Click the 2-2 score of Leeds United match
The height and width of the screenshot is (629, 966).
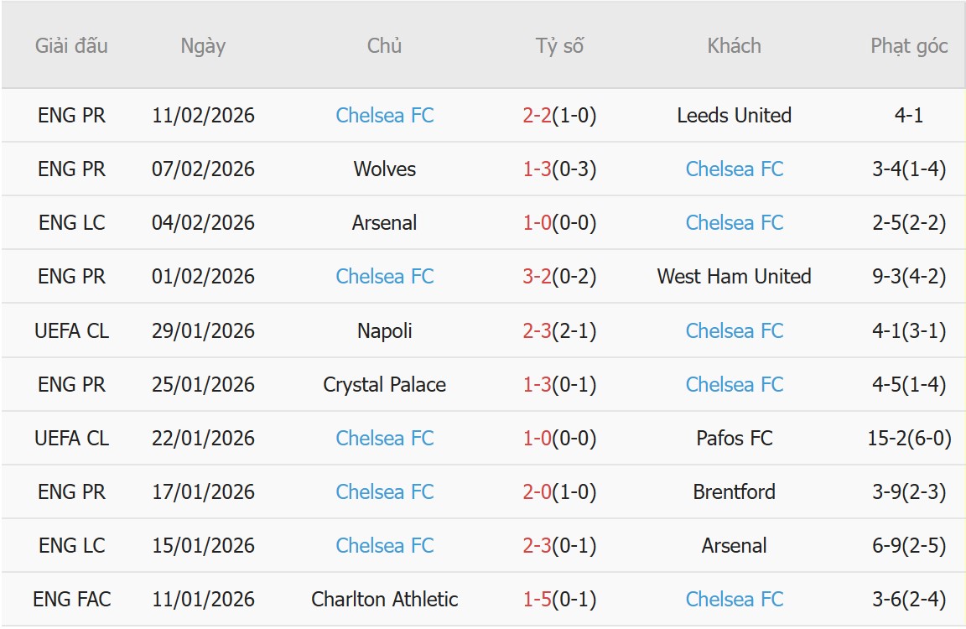click(x=537, y=116)
